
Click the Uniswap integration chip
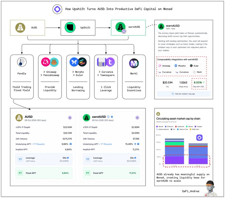[x=165, y=66]
